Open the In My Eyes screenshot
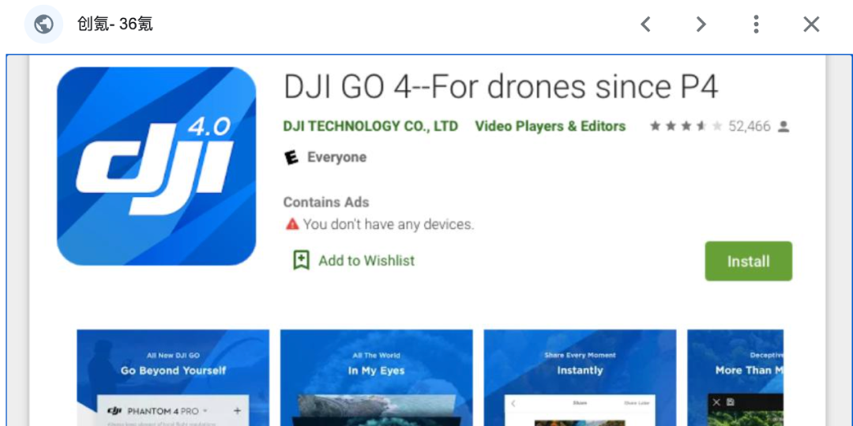Screen dimensions: 853x426 377,378
